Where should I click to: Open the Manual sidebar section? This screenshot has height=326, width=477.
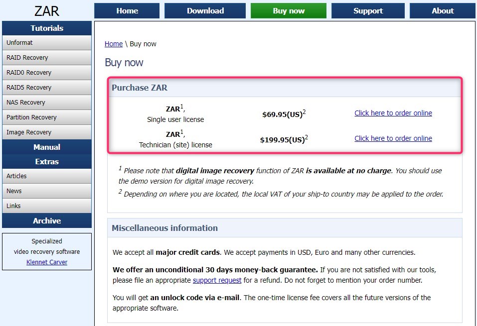[47, 147]
